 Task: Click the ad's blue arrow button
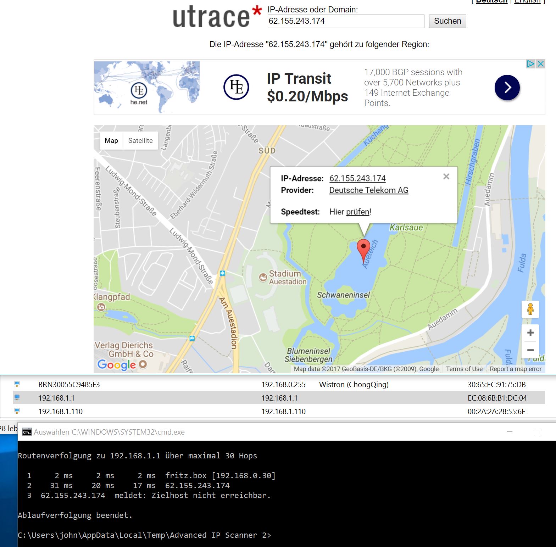pyautogui.click(x=507, y=87)
